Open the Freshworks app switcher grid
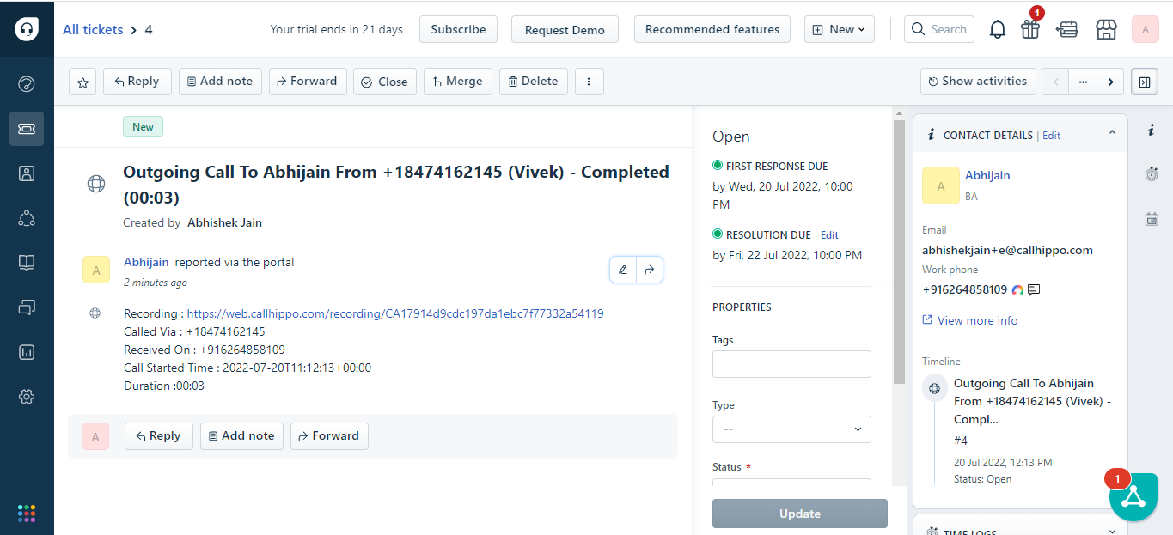 (x=27, y=514)
